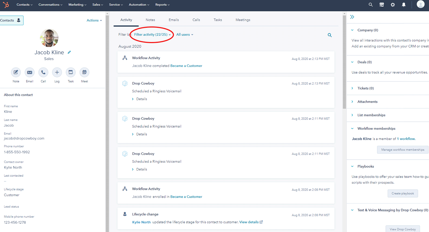Viewport: 429px width, 232px height.
Task: Open the account avatar menu
Action: (x=420, y=4)
